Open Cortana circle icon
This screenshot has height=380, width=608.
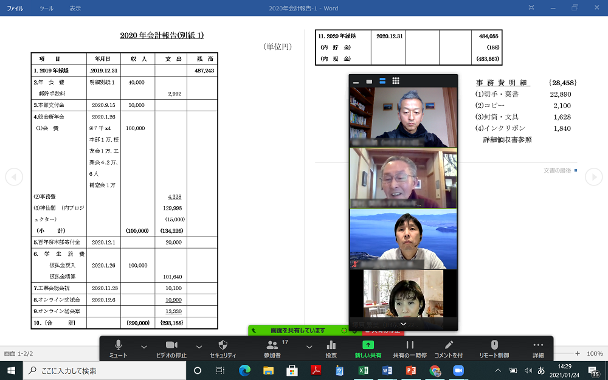tap(198, 371)
